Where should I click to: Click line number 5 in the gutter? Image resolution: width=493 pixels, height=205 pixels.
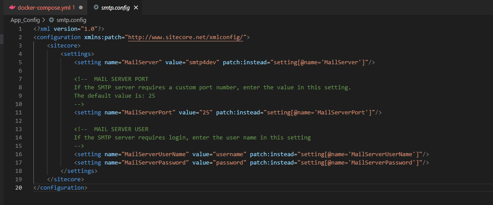tap(20, 62)
